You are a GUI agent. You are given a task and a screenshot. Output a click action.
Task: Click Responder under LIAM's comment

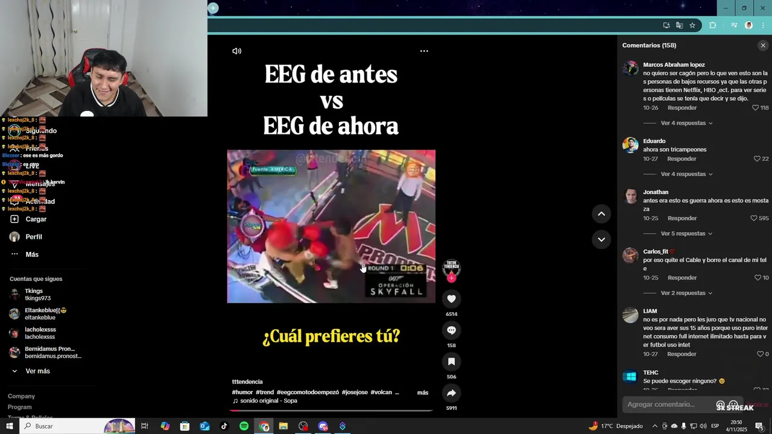(682, 354)
